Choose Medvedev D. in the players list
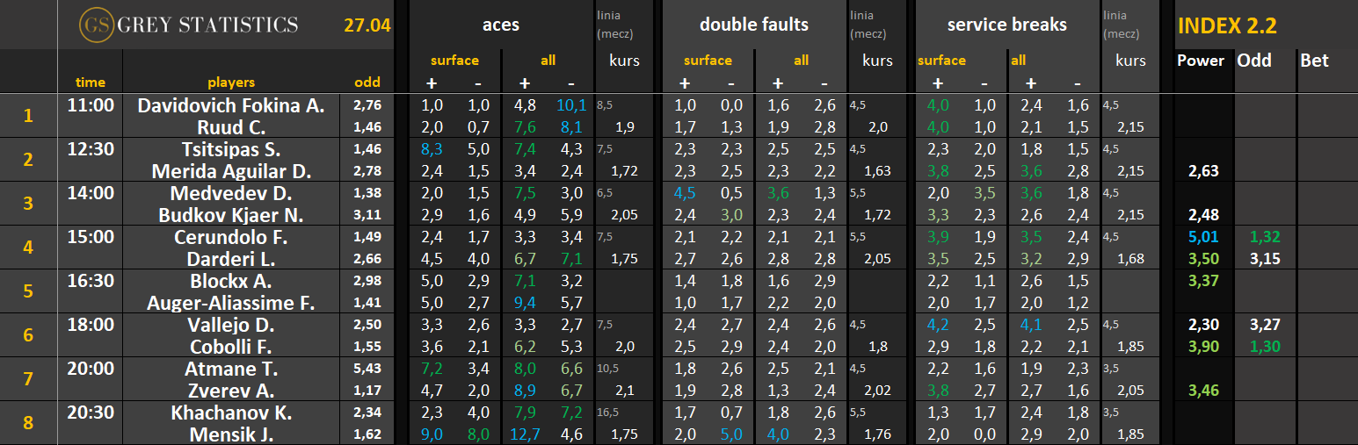This screenshot has width=1358, height=445. (231, 193)
